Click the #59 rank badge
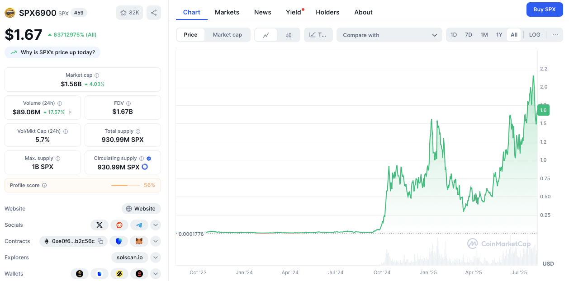 [x=79, y=13]
